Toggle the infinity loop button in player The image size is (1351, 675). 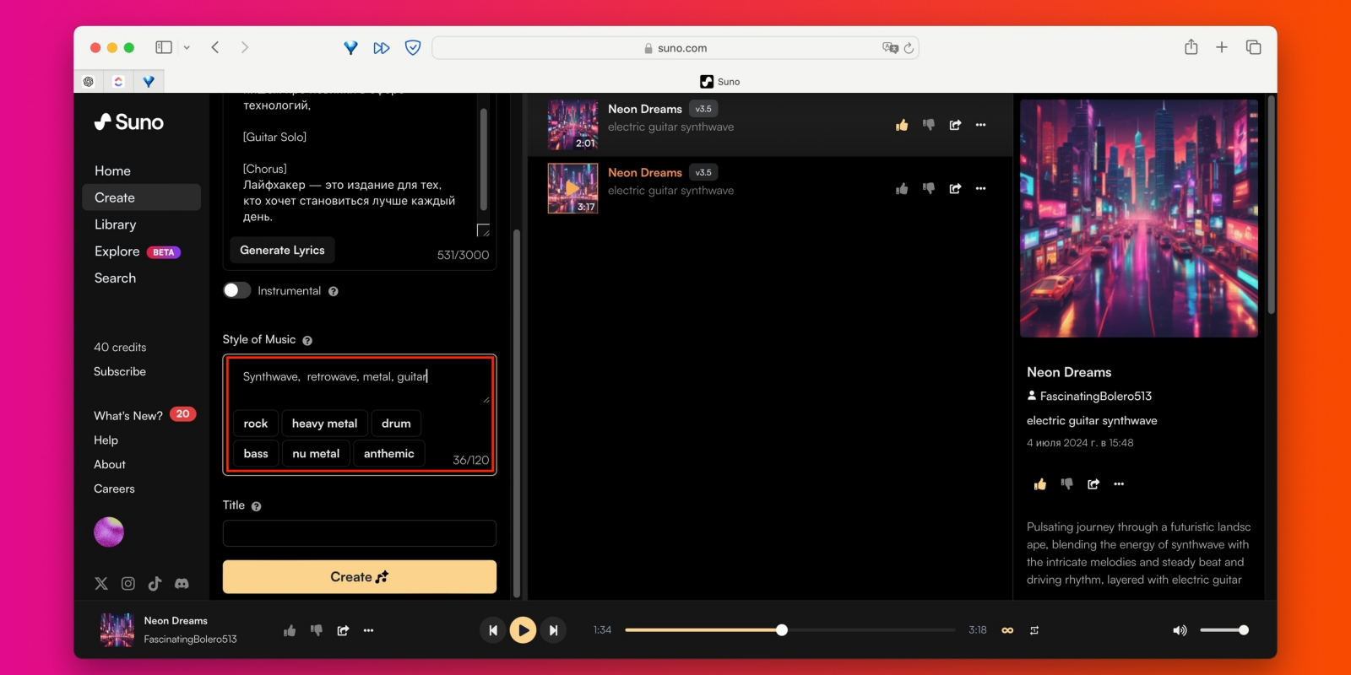click(x=1007, y=630)
